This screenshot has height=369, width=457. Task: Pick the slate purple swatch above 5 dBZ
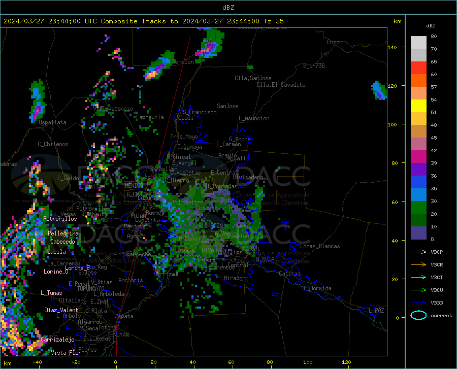tap(418, 232)
